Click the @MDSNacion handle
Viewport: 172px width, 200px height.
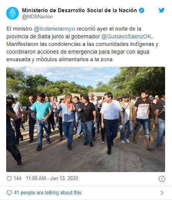[x=37, y=17]
